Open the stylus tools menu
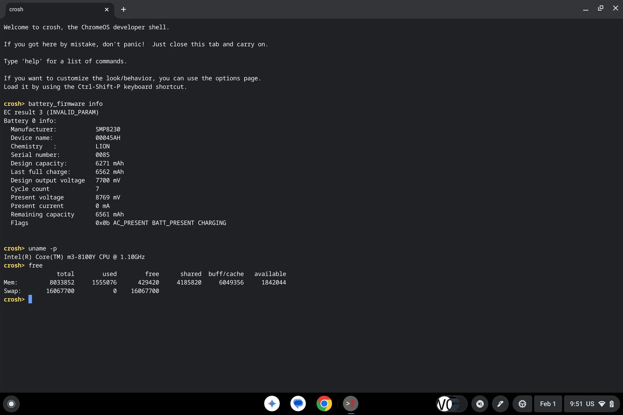Image resolution: width=623 pixels, height=415 pixels. coord(500,404)
